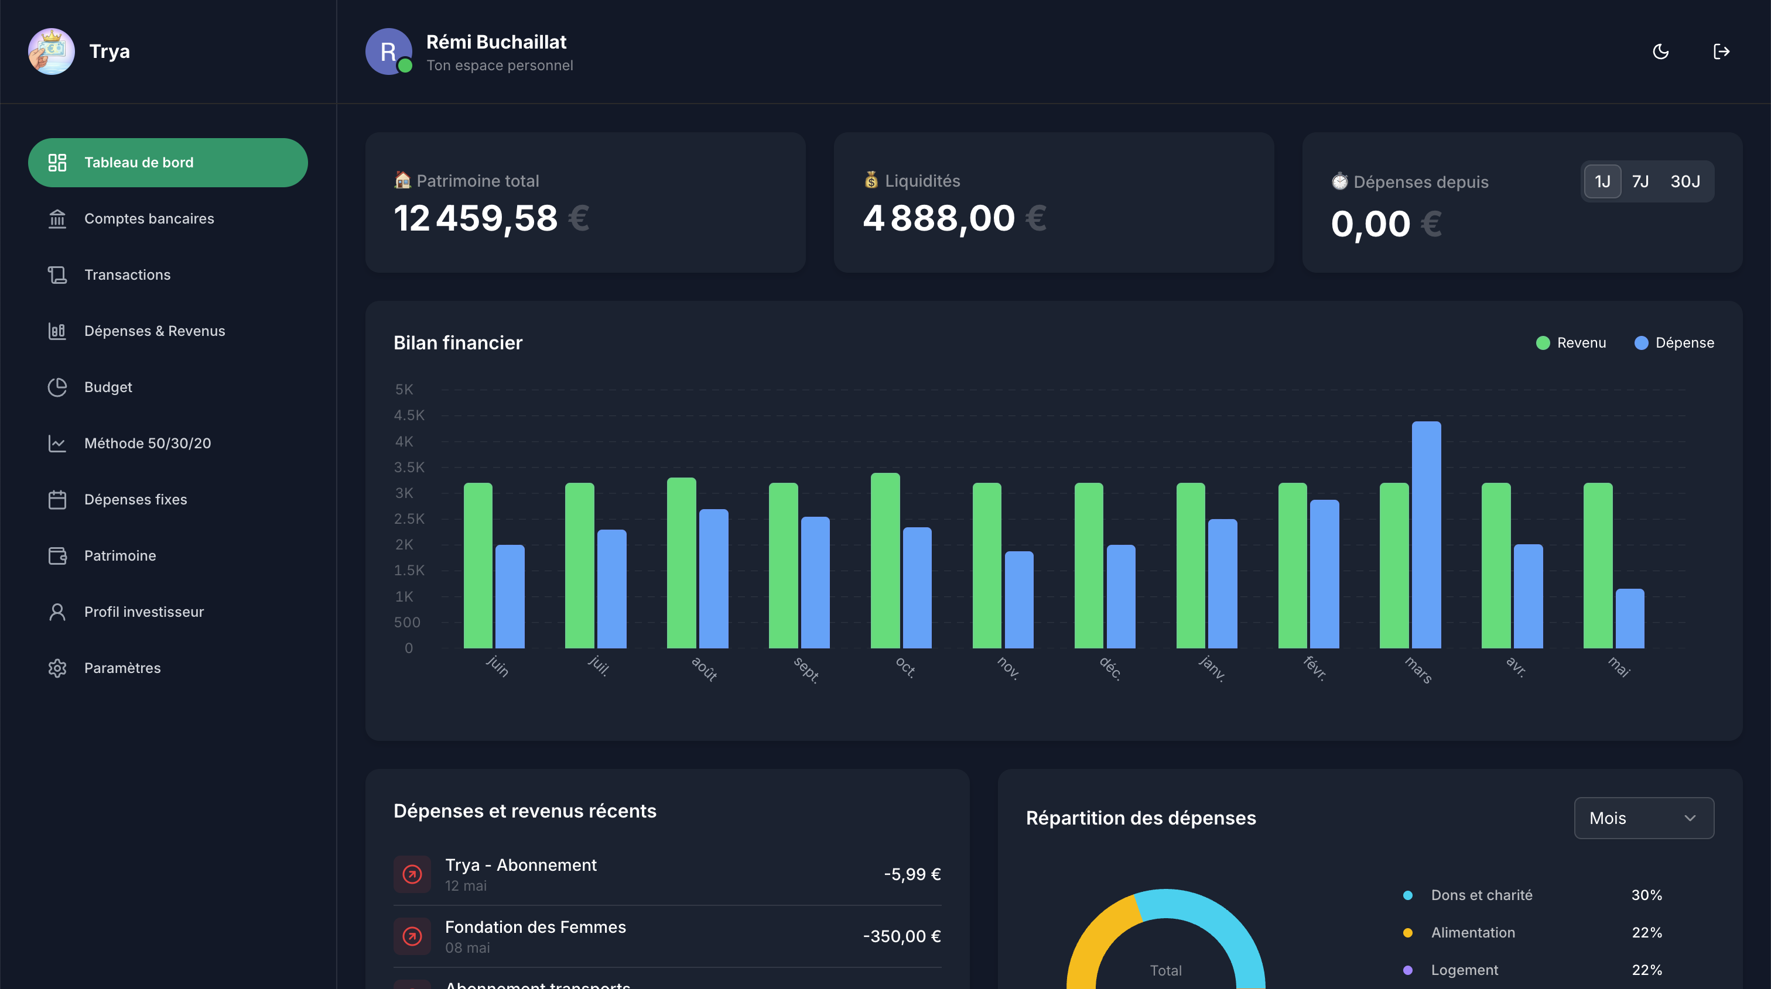Open Budget via the pie chart icon
Screen dimensions: 1771x989
57,387
